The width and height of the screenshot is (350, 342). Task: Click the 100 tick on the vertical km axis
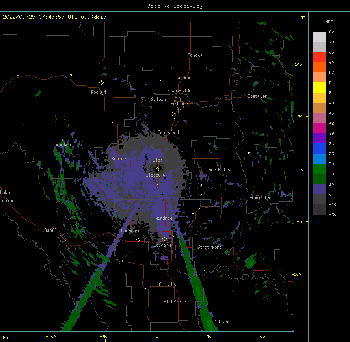[x=298, y=64]
